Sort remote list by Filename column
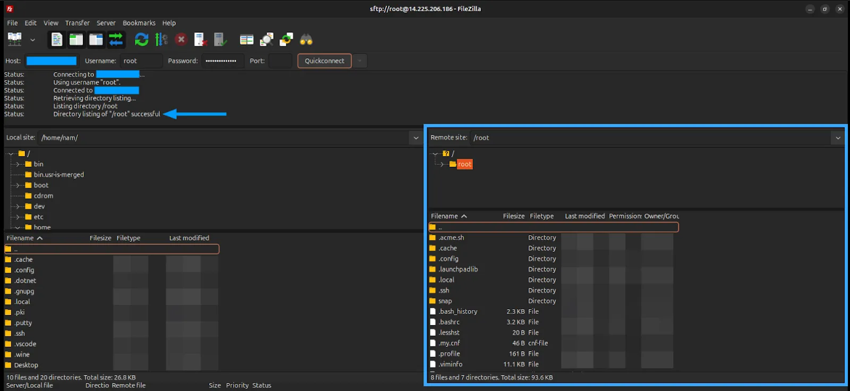This screenshot has height=391, width=850. pyautogui.click(x=449, y=216)
